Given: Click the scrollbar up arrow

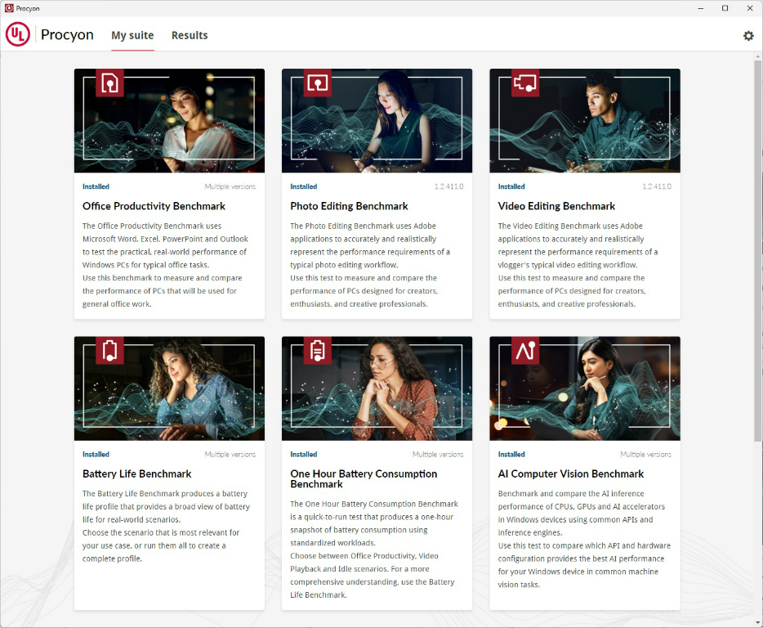Looking at the screenshot, I should coord(757,56).
